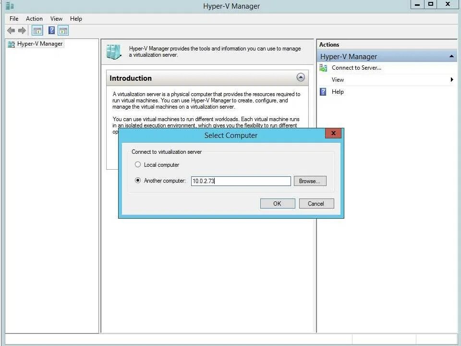461x346 pixels.
Task: Select Hyper-V Manager label in console tree
Action: 40,44
